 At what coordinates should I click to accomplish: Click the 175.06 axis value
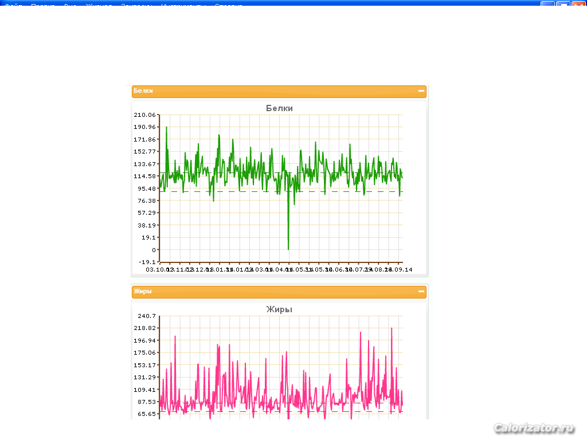click(144, 353)
